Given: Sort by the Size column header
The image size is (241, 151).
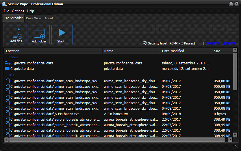Looking at the screenshot, I should pyautogui.click(x=222, y=51).
